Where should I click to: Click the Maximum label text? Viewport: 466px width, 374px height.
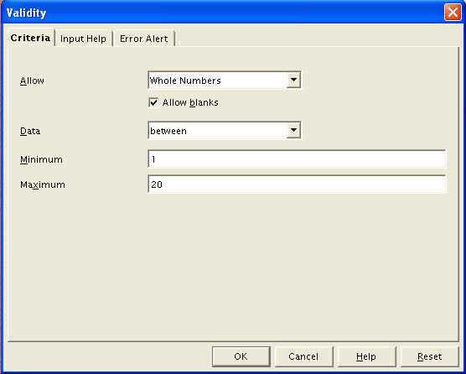(x=43, y=185)
